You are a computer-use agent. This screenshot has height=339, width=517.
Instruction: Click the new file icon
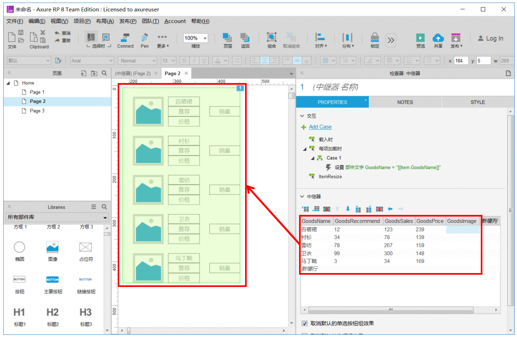coord(11,37)
